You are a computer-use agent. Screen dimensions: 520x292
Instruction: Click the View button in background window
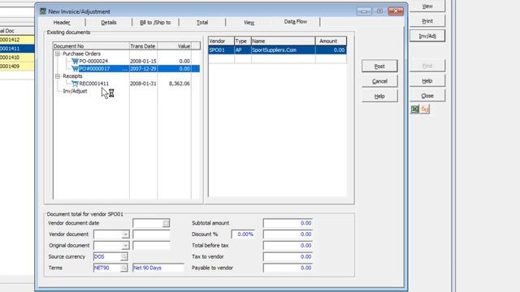point(427,6)
